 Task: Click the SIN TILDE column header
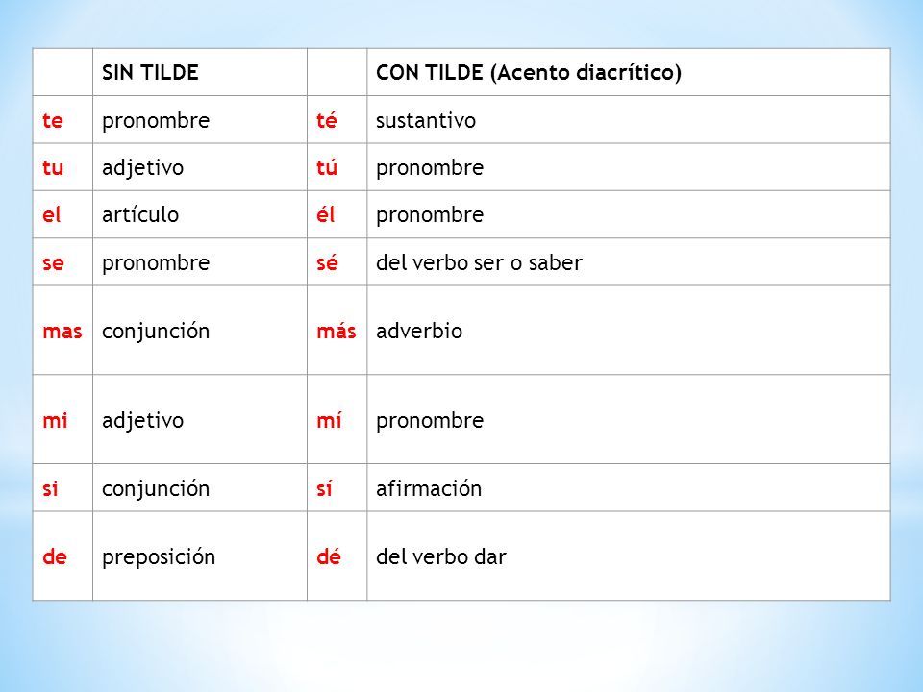click(150, 72)
